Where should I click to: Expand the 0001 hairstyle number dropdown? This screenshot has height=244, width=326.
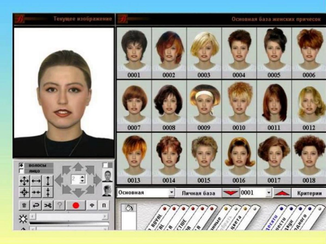(x=269, y=193)
